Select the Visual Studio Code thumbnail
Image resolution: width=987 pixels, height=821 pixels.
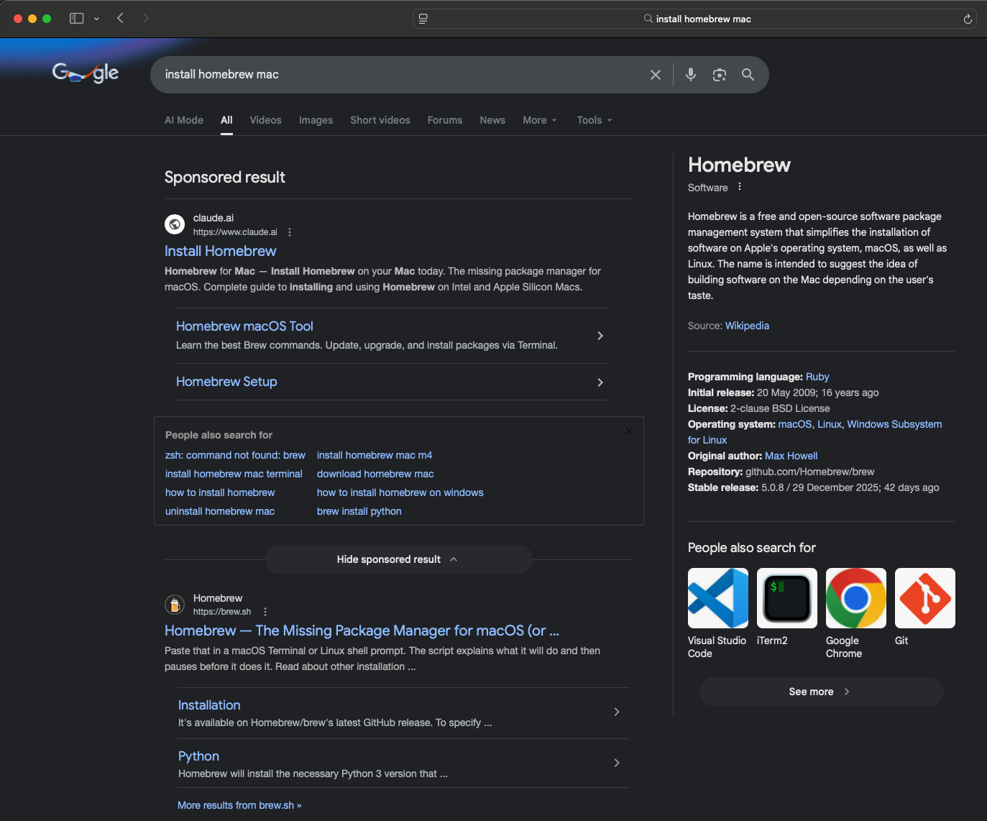pos(717,598)
